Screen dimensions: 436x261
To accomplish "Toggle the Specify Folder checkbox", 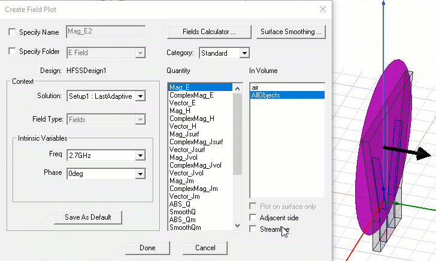I will 13,52.
